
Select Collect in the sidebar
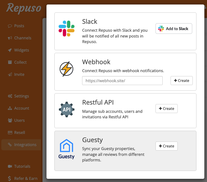[20, 62]
